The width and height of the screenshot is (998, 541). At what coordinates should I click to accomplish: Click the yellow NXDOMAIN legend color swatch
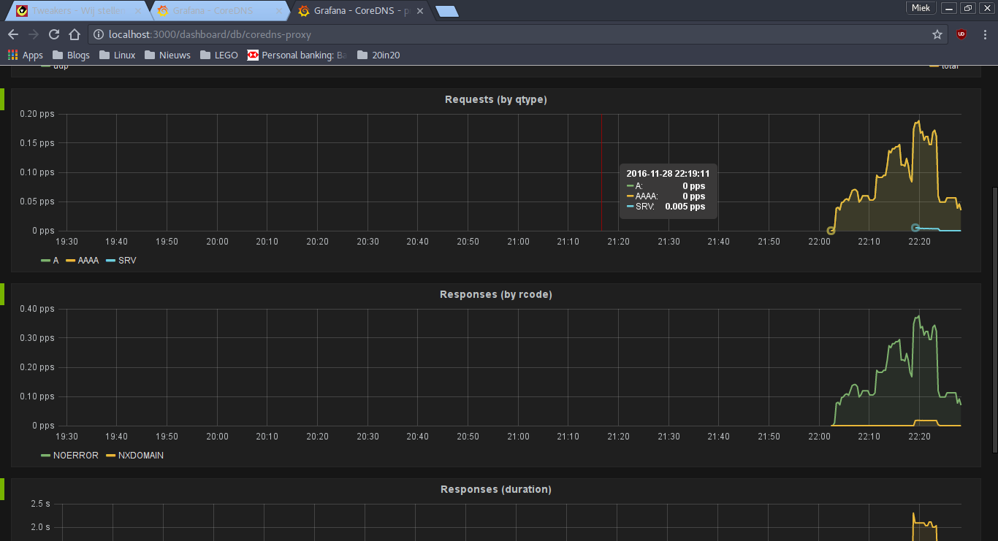(x=111, y=455)
